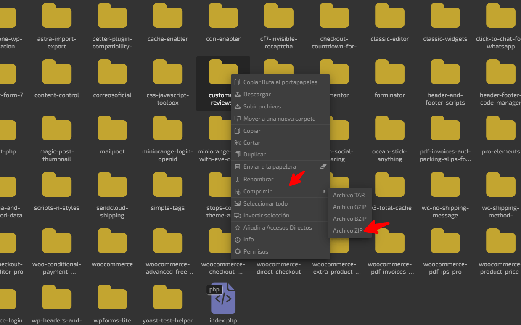Select Renombrar menu entry

tap(280, 179)
